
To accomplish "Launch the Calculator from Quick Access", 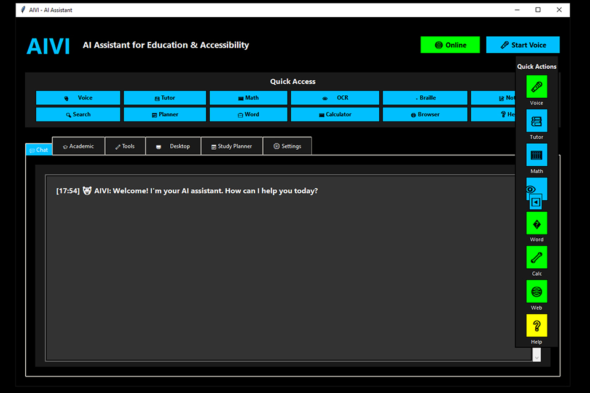I will [335, 114].
